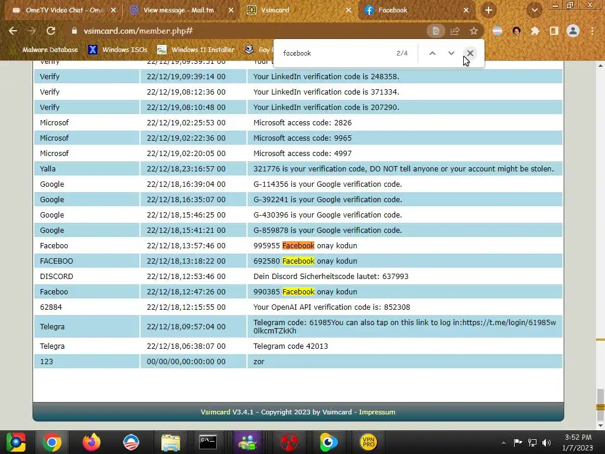This screenshot has width=605, height=454.
Task: Select the '990385 Facebook onay kodun' message
Action: [x=305, y=292]
